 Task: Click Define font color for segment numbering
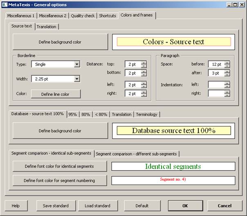point(60,180)
